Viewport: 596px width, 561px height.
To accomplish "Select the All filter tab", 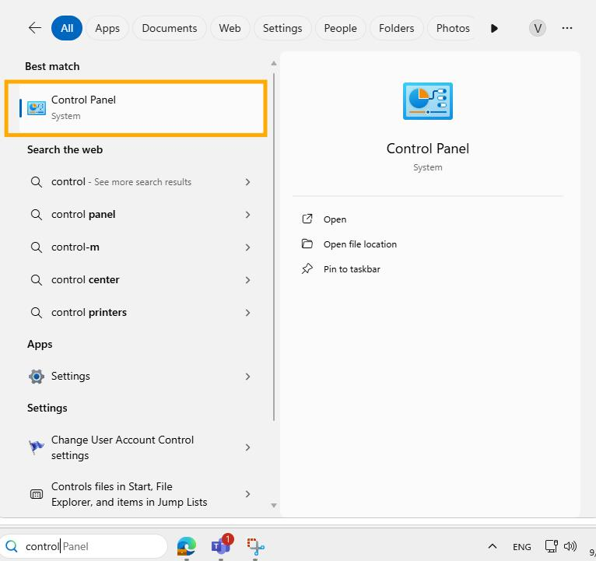I will [x=67, y=28].
